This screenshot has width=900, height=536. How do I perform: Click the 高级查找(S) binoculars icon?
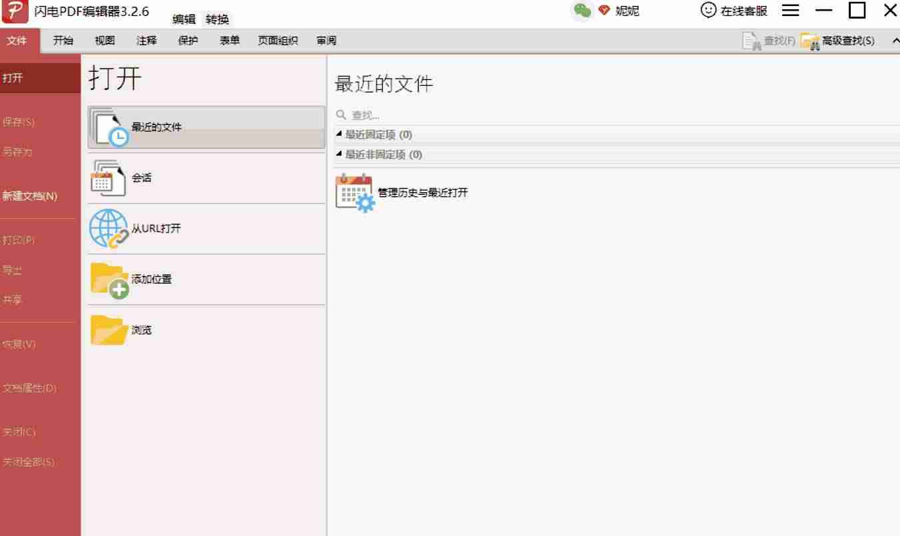810,41
